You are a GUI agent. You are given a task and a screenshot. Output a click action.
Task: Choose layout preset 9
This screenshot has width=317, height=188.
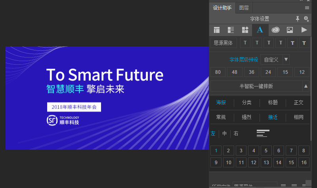(x=216, y=163)
